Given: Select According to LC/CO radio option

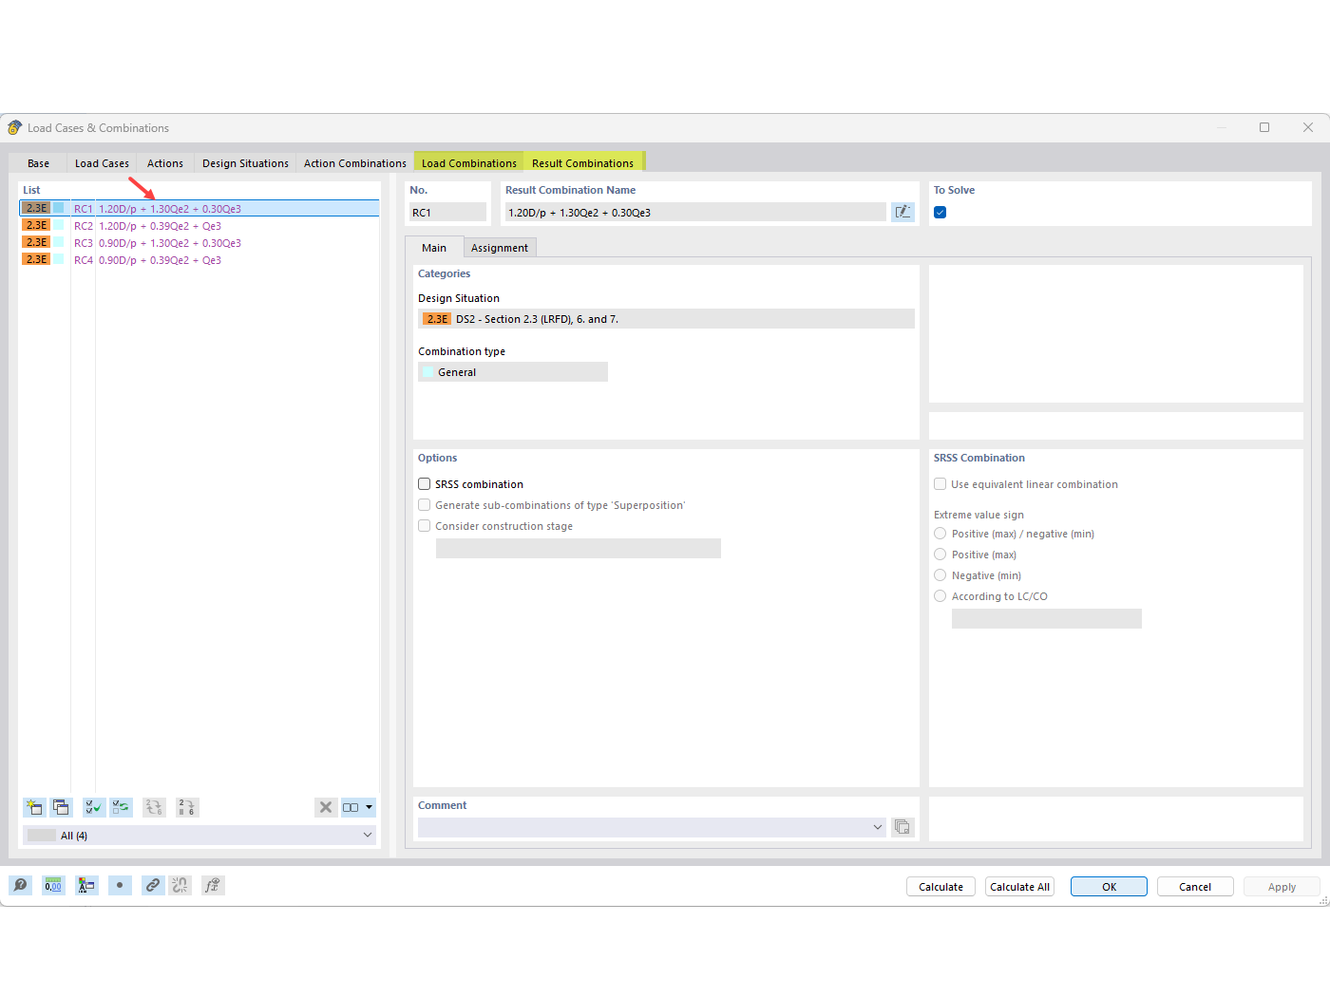Looking at the screenshot, I should [x=940, y=596].
